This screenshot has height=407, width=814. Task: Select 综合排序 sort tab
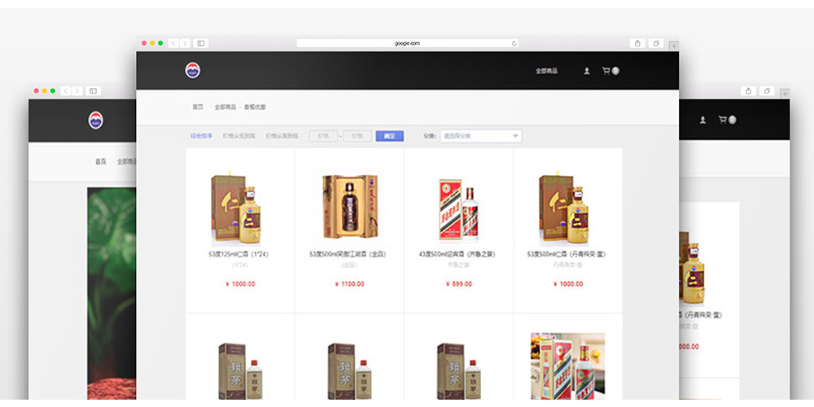point(201,136)
